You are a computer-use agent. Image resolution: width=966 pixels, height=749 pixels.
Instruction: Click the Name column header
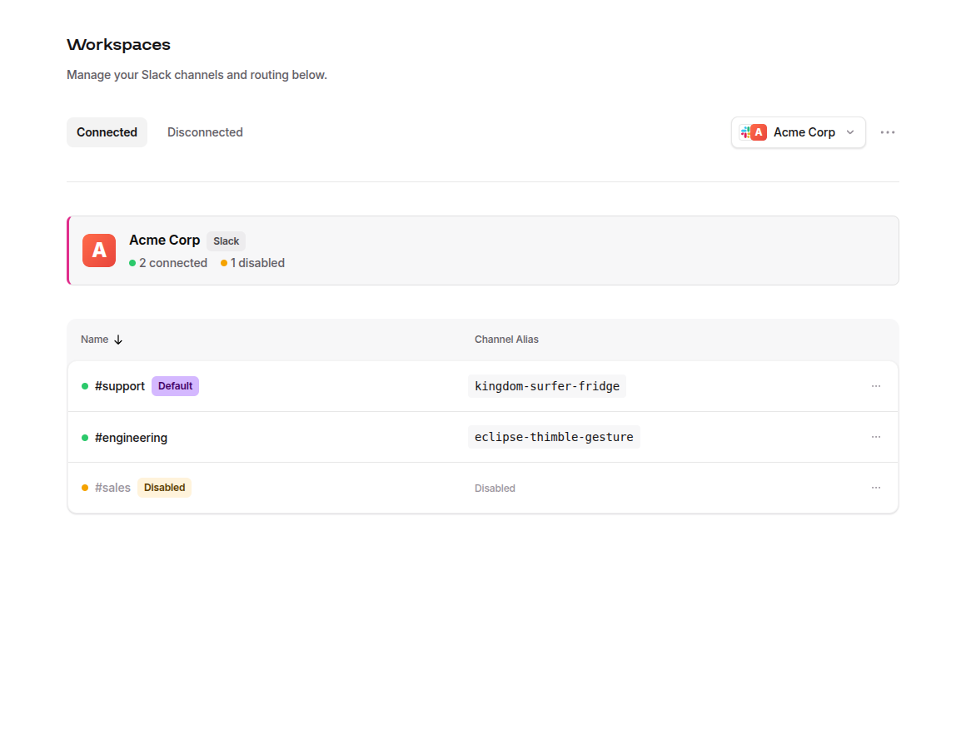(94, 340)
